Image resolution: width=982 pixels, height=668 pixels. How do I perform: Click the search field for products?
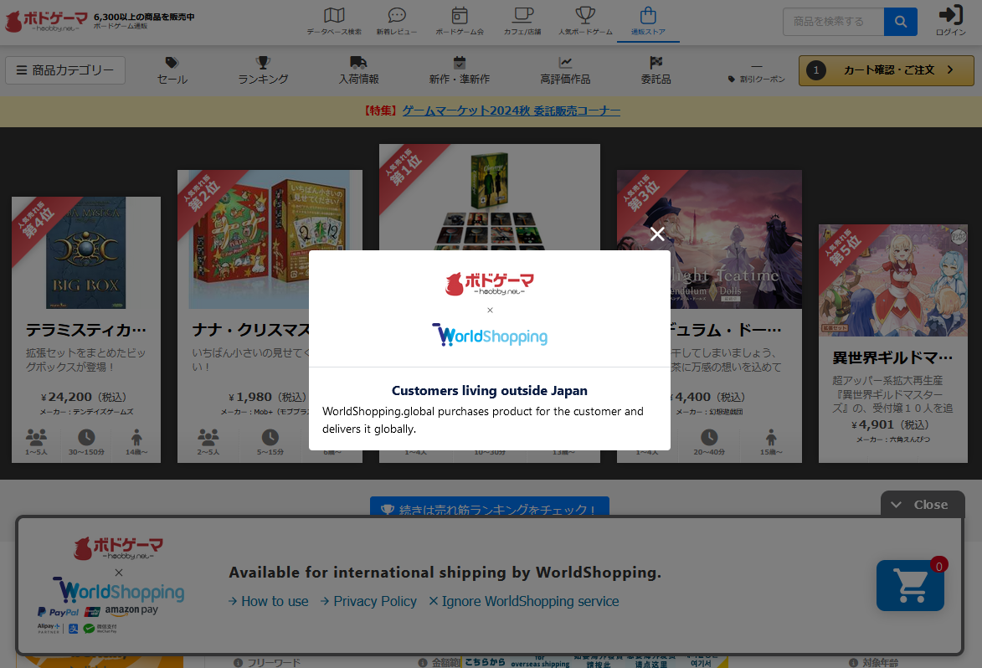[833, 22]
